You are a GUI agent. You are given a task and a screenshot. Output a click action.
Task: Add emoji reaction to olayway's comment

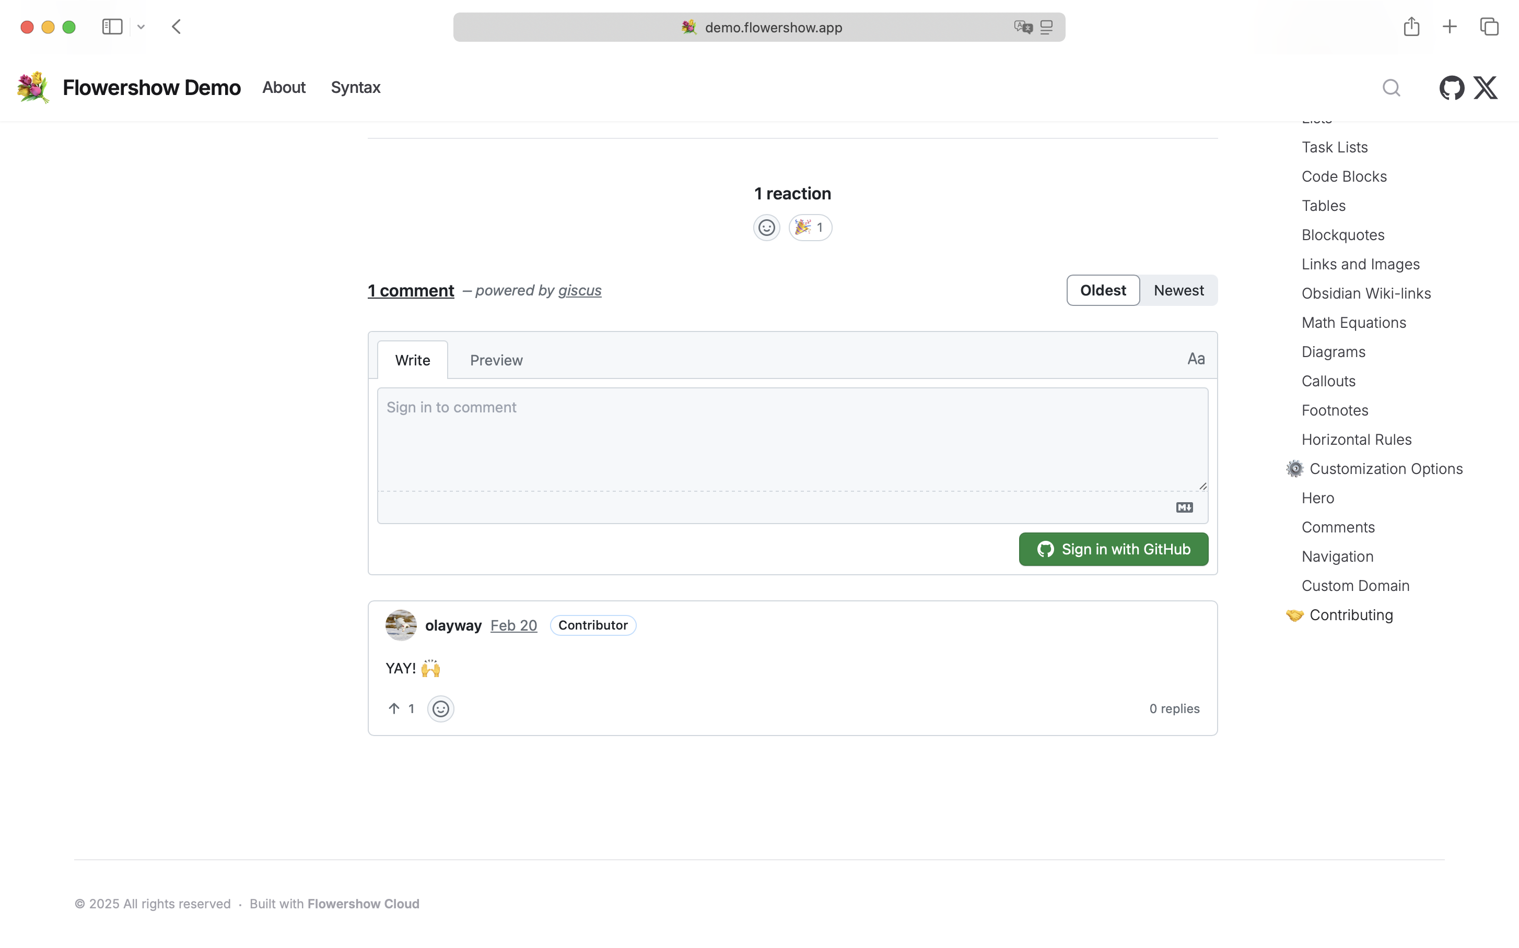pyautogui.click(x=440, y=708)
